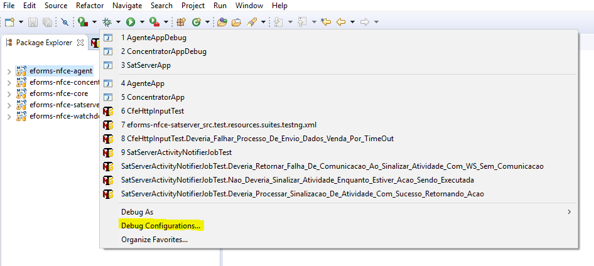The width and height of the screenshot is (594, 266).
Task: Choose Organize Favorites... from the menu
Action: [x=154, y=239]
